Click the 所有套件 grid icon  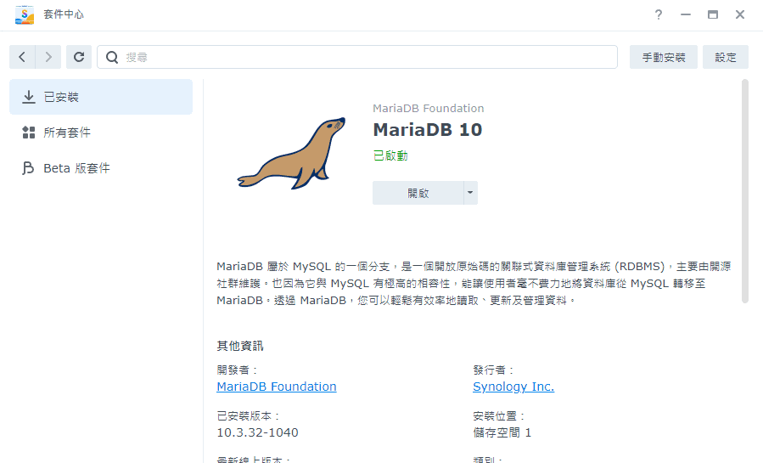pyautogui.click(x=29, y=133)
